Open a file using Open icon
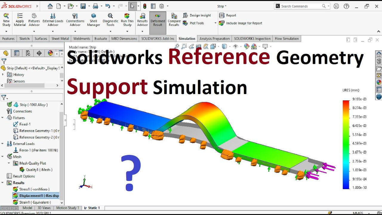This screenshot has height=215, width=382. coord(70,6)
